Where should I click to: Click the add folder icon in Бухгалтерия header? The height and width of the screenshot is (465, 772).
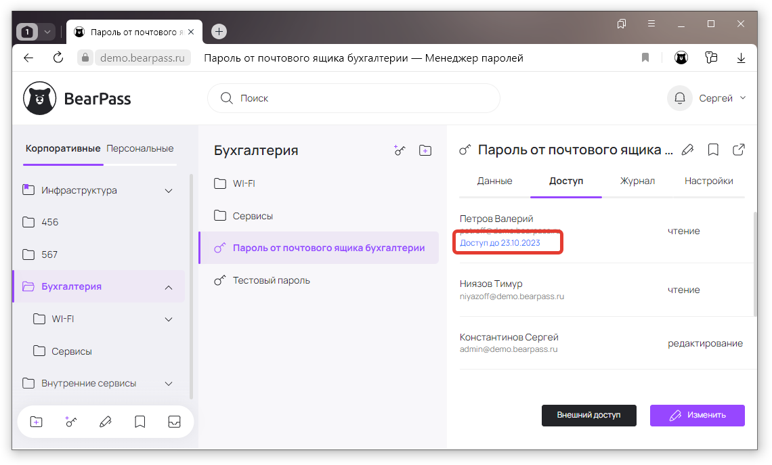click(425, 150)
